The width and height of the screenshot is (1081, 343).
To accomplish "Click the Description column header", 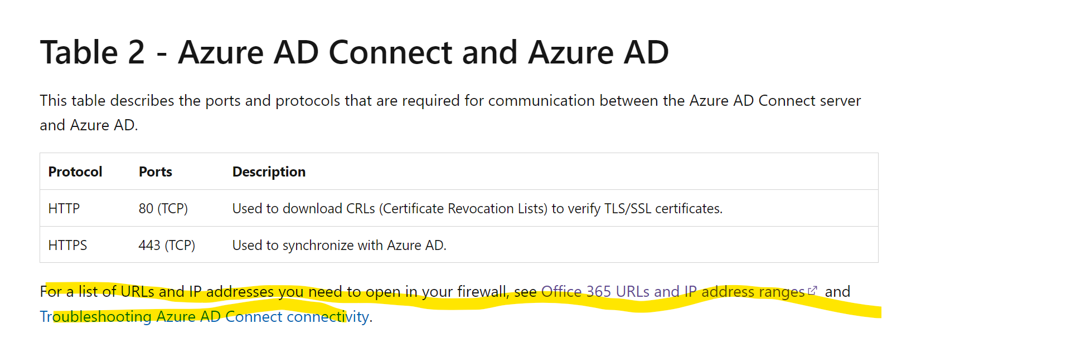I will [269, 172].
